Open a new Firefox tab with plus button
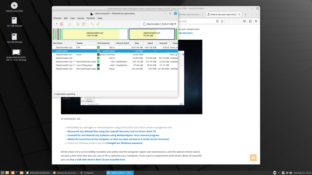The width and height of the screenshot is (312, 175). pos(245,15)
